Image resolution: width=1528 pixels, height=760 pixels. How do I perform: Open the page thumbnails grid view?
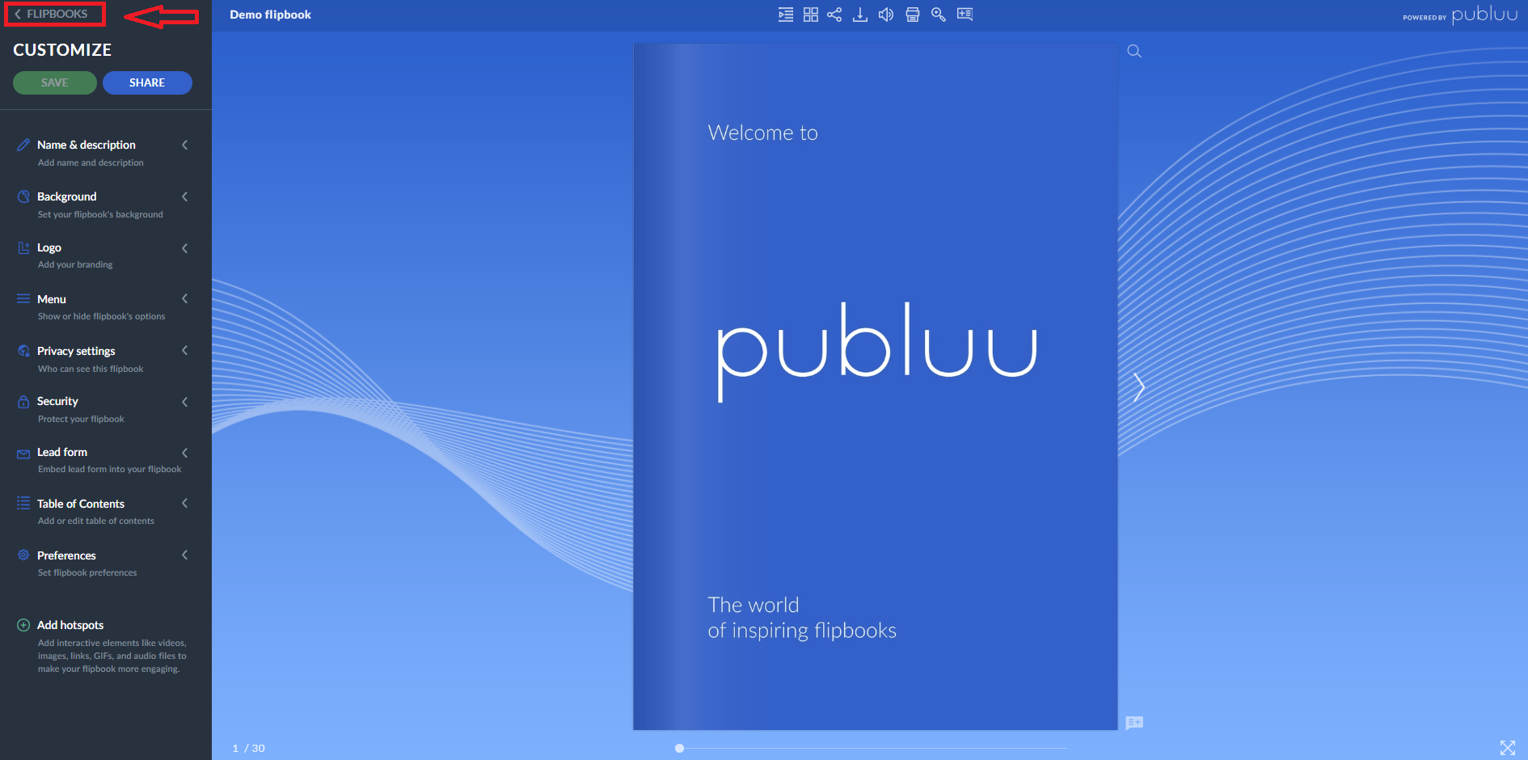[x=810, y=15]
